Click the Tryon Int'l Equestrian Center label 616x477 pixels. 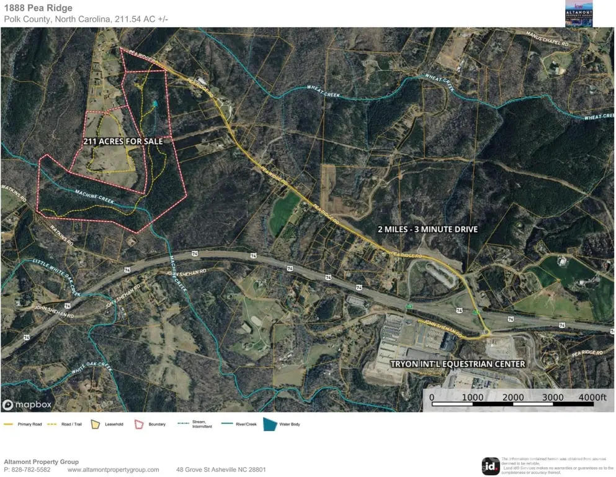point(457,364)
